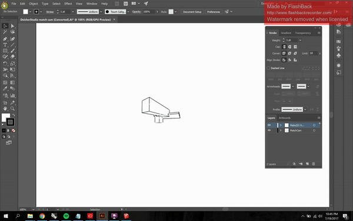The width and height of the screenshot is (353, 221).
Task: Click target circle for Make2D layer
Action: click(314, 125)
